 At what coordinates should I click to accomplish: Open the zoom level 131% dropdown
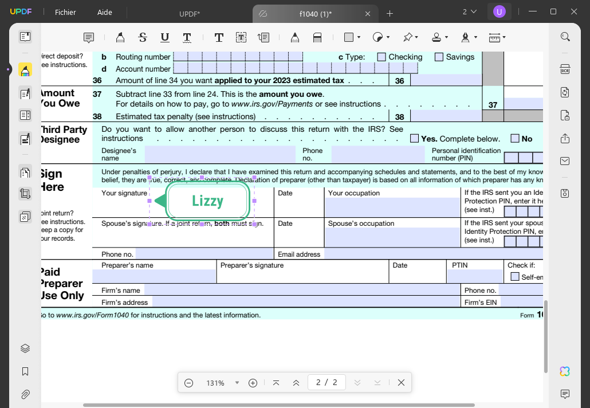(x=237, y=383)
